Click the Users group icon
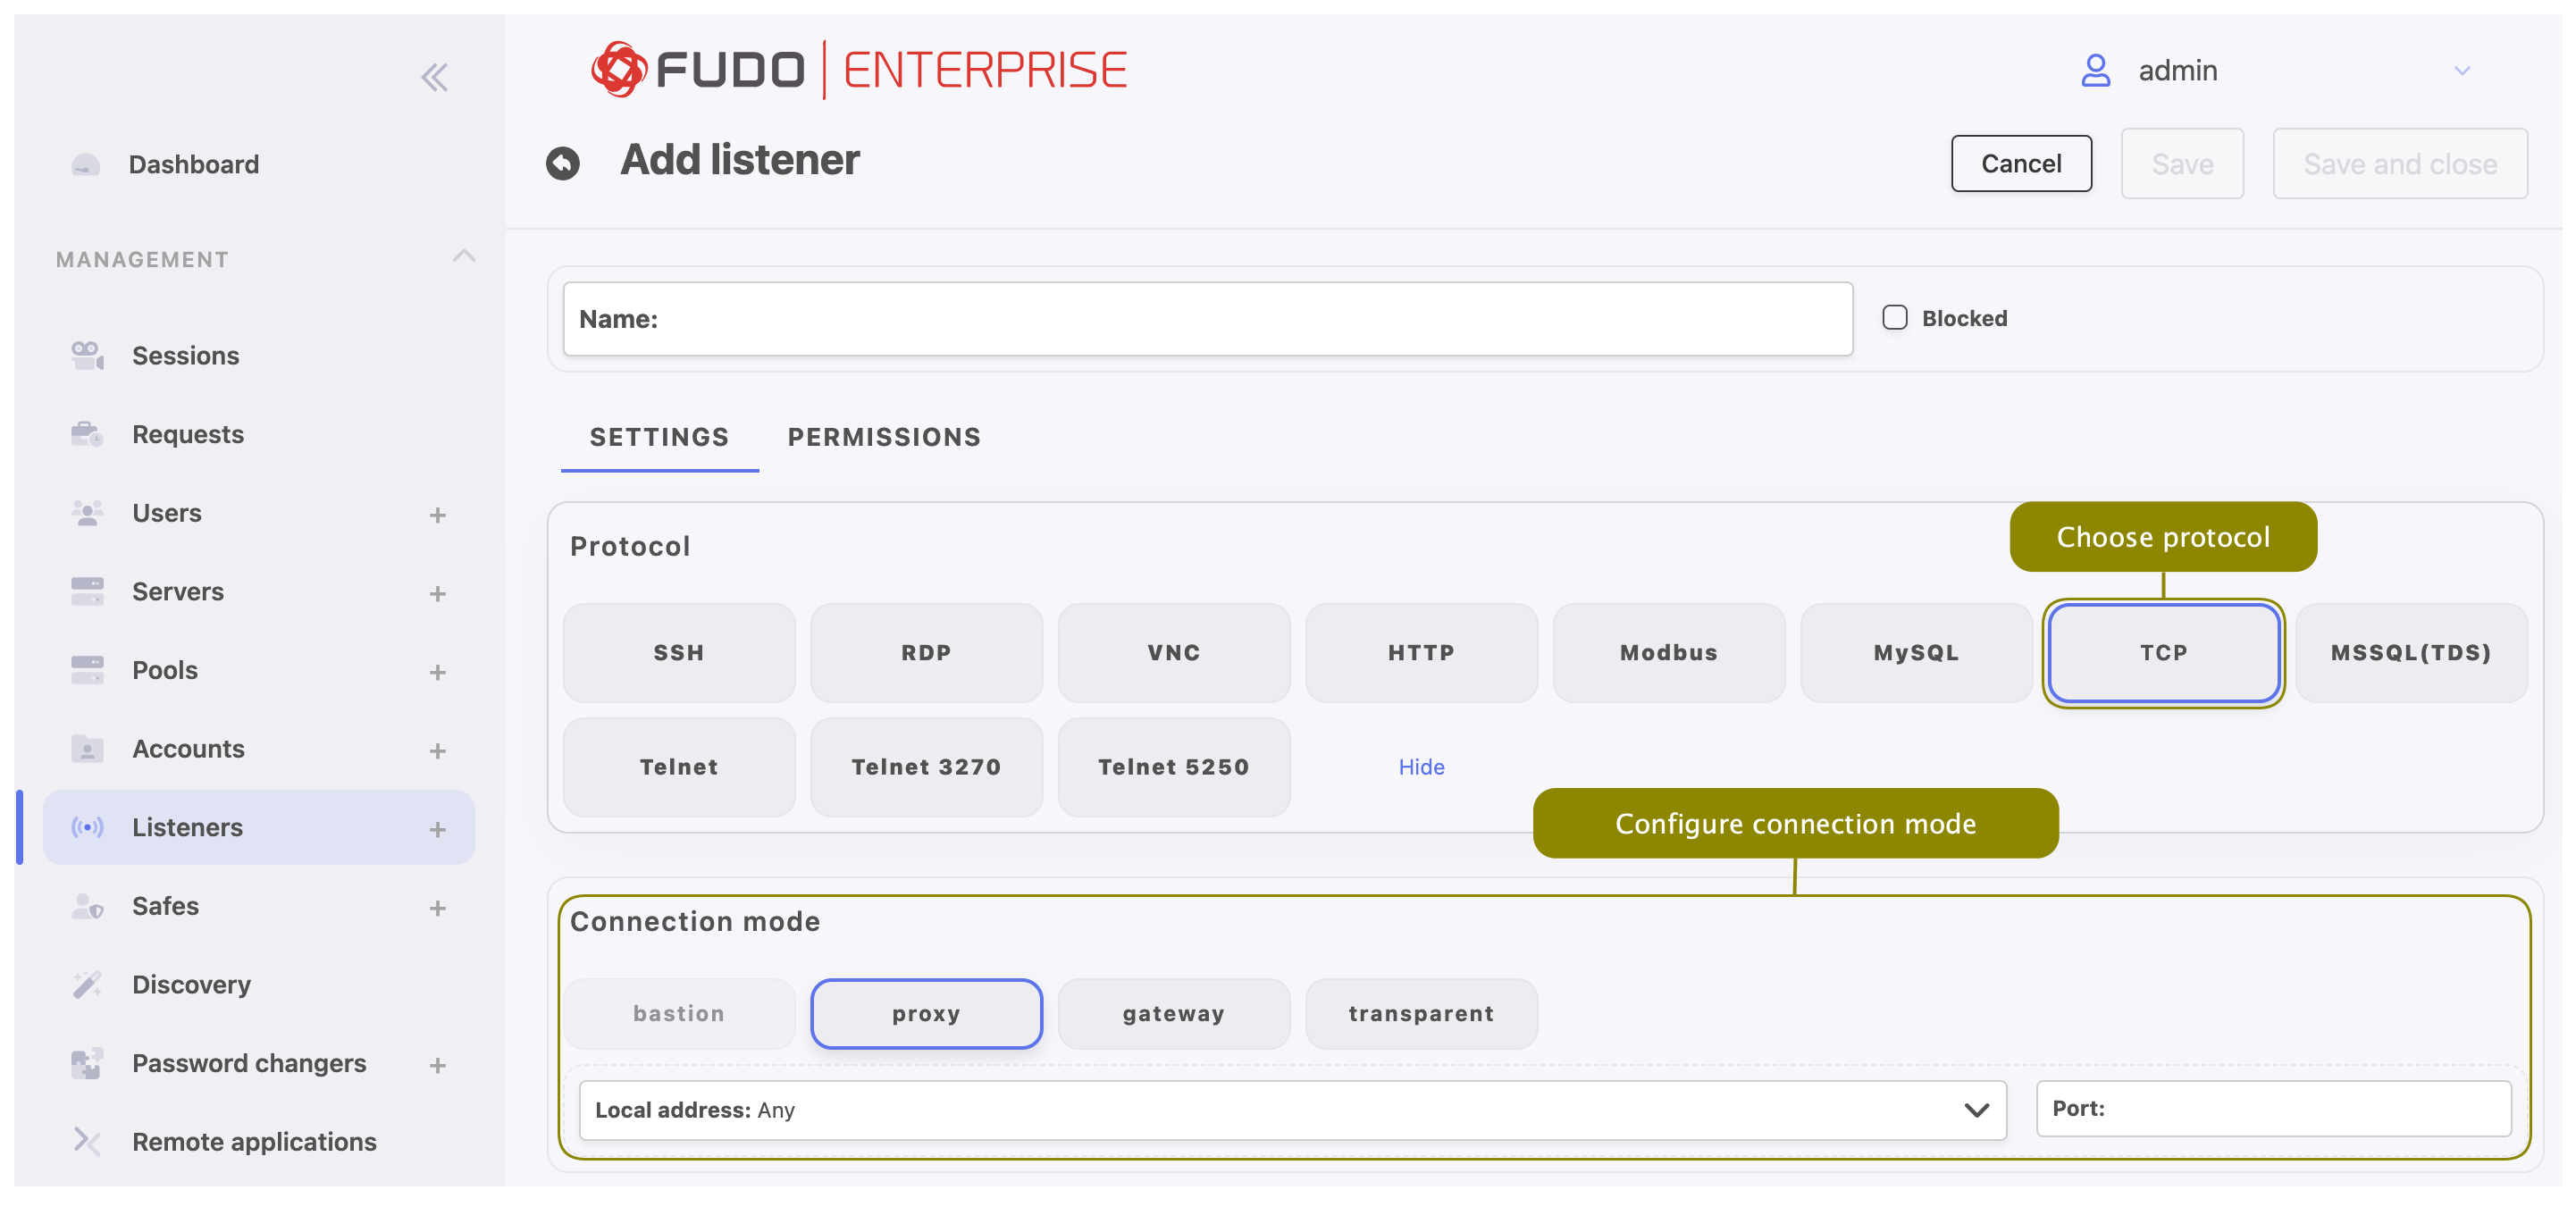The image size is (2576, 1207). coord(87,513)
